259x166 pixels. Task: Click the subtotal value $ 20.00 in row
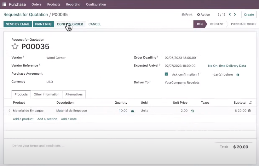240,111
